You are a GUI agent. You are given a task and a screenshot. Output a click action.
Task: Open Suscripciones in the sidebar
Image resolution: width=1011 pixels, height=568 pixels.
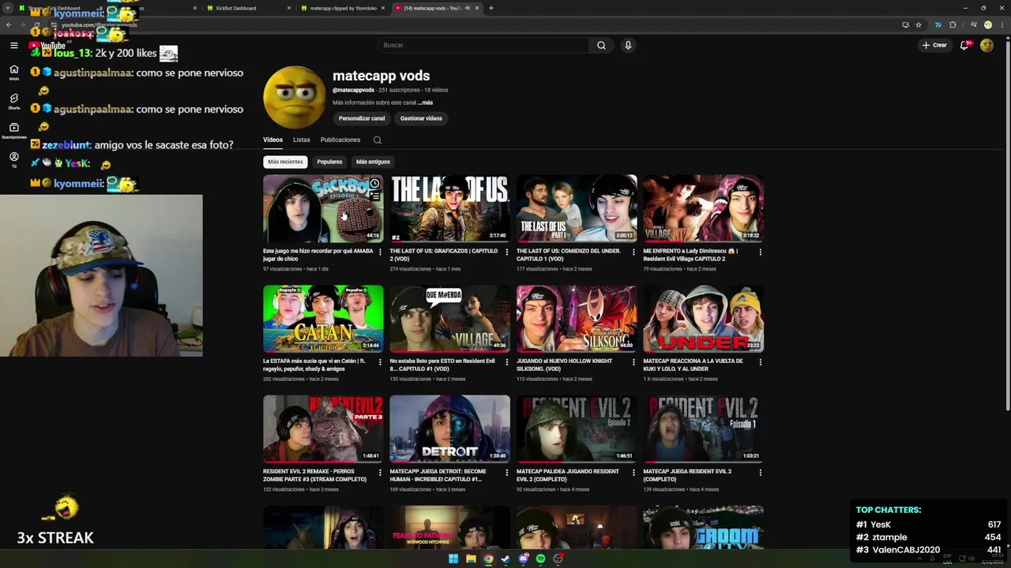[13, 131]
